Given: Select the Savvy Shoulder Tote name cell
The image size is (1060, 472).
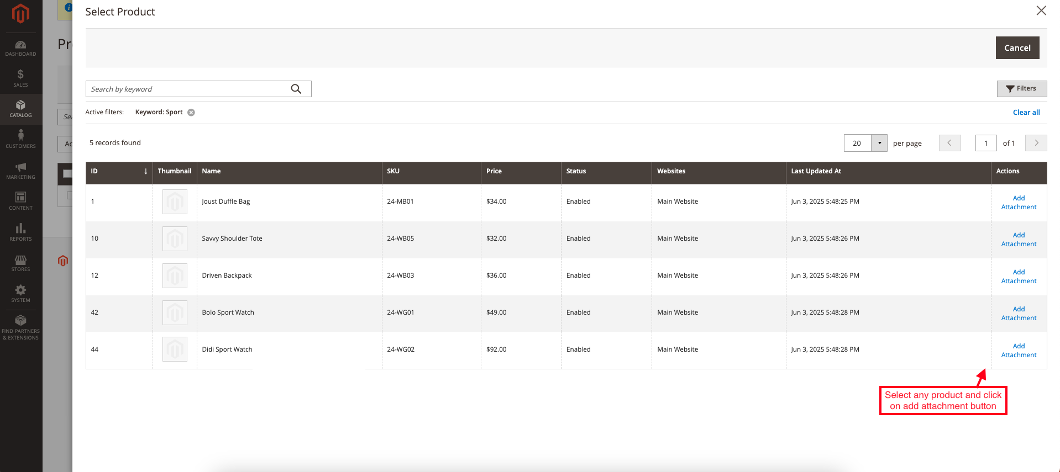Looking at the screenshot, I should pyautogui.click(x=289, y=239).
